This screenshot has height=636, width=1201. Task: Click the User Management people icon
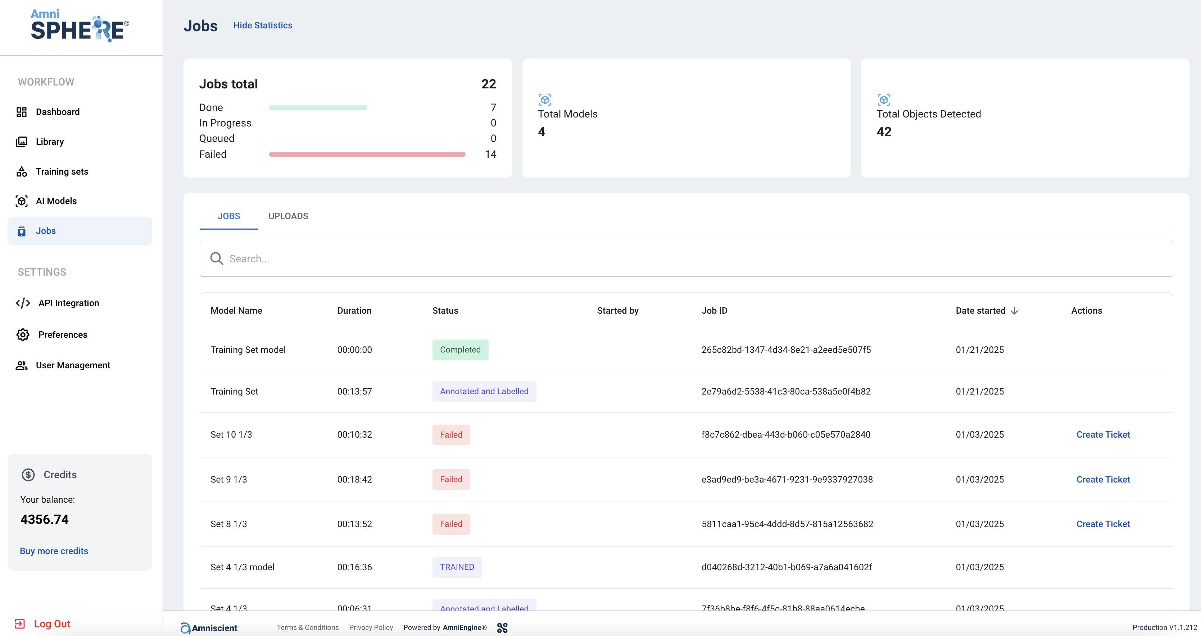[22, 365]
